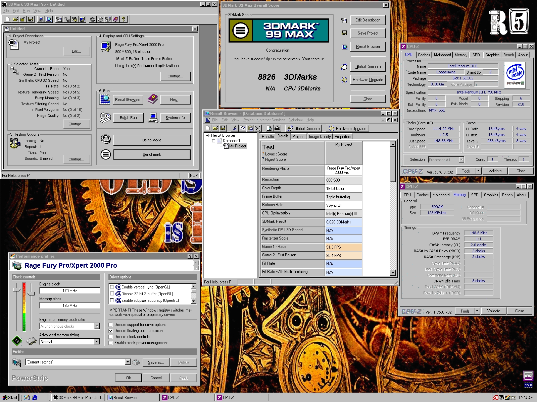Open the Advanced memory timing dropdown

tap(97, 342)
